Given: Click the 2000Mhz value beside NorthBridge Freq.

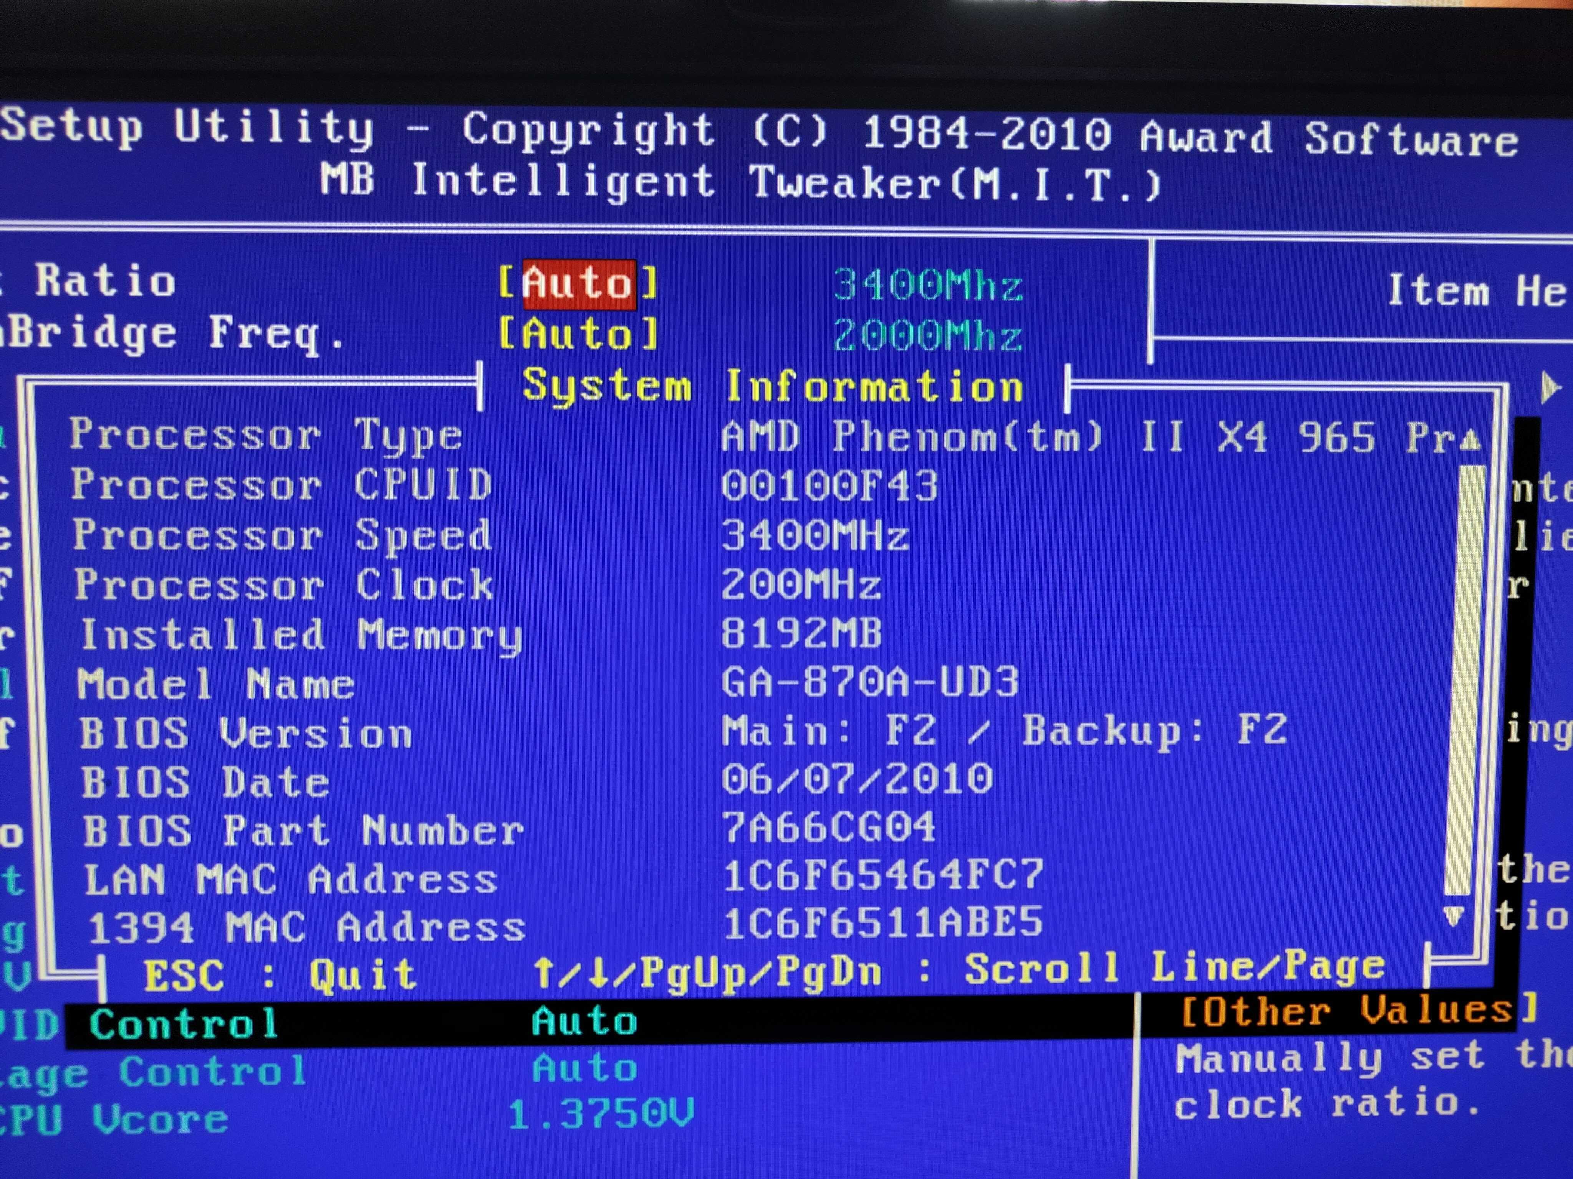Looking at the screenshot, I should click(928, 335).
